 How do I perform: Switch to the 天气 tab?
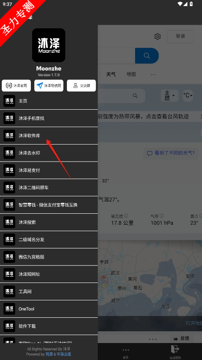coord(111,74)
